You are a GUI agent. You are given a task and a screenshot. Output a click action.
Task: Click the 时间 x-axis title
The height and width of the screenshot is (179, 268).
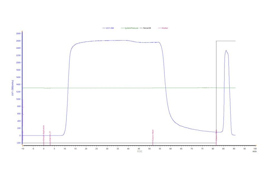click(x=140, y=151)
